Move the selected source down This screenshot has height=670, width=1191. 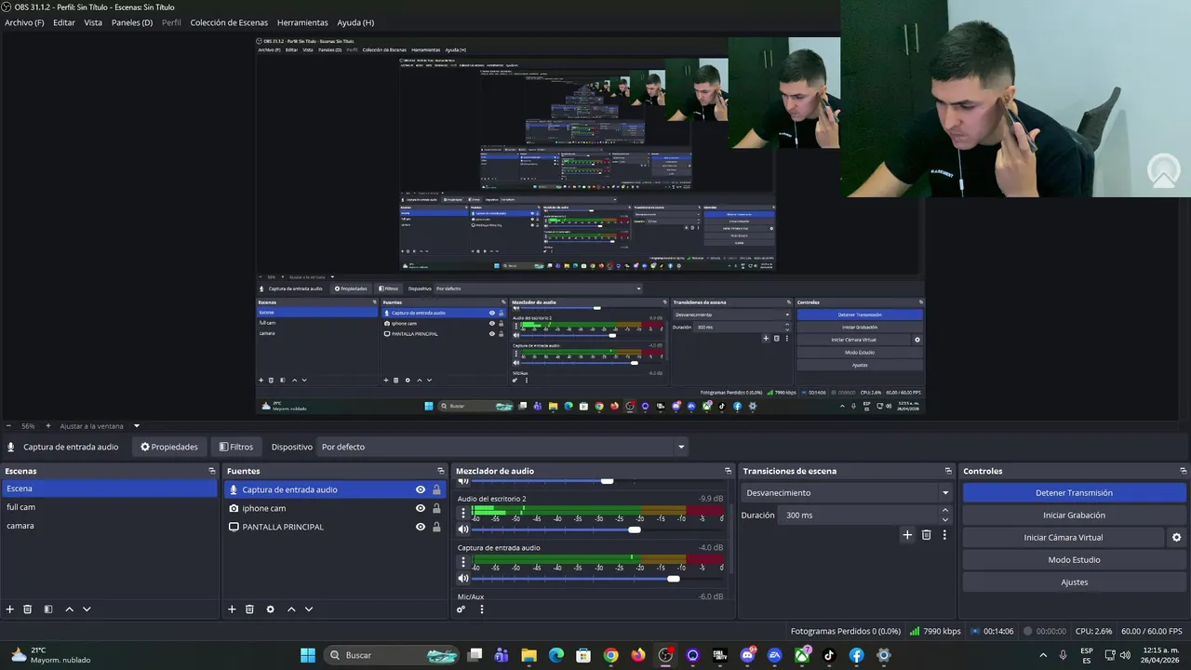coord(308,610)
